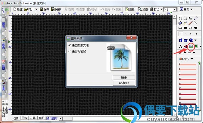Select the rectangular marquee selection tool
203x123 pixels.
tap(185, 18)
